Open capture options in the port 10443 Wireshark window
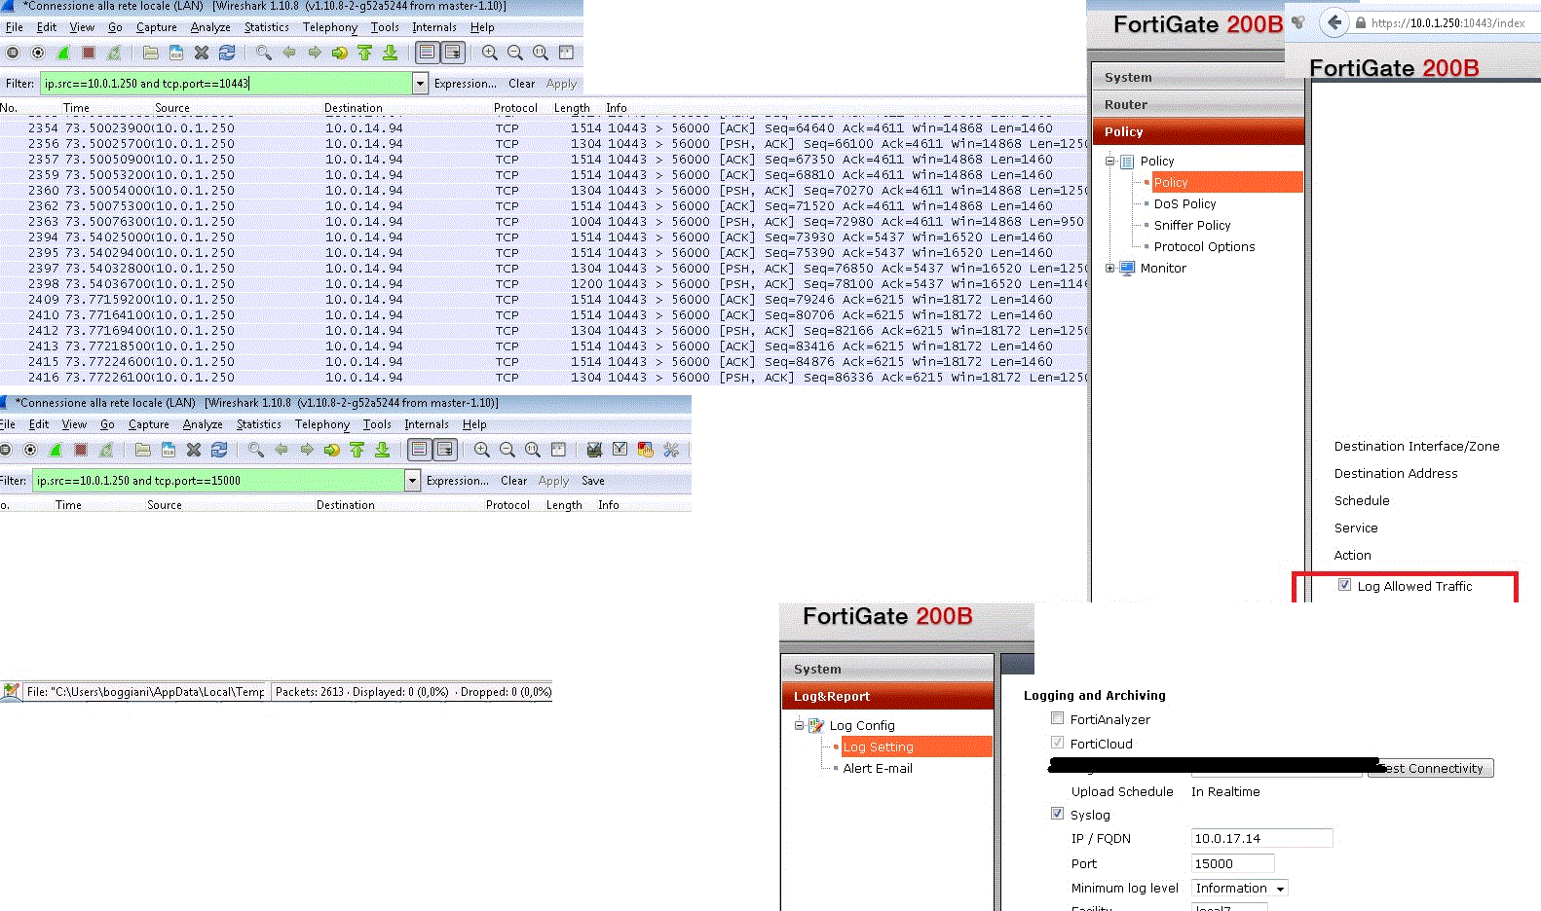Image resolution: width=1541 pixels, height=911 pixels. coord(38,53)
